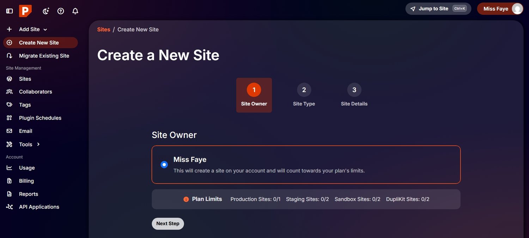Click the Jump to Site button

click(x=438, y=9)
